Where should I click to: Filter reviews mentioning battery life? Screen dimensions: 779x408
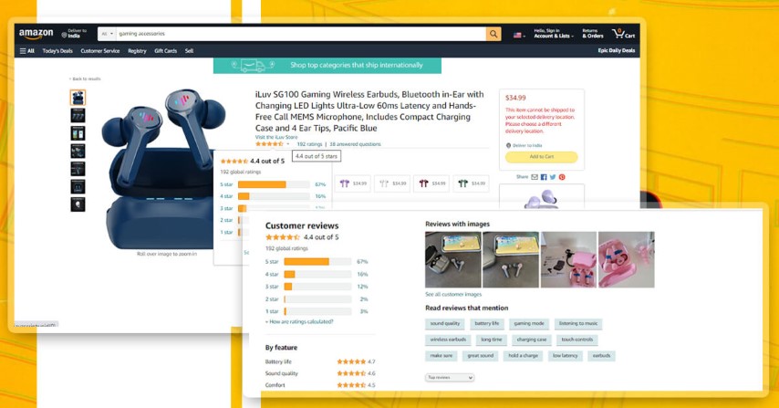click(487, 323)
